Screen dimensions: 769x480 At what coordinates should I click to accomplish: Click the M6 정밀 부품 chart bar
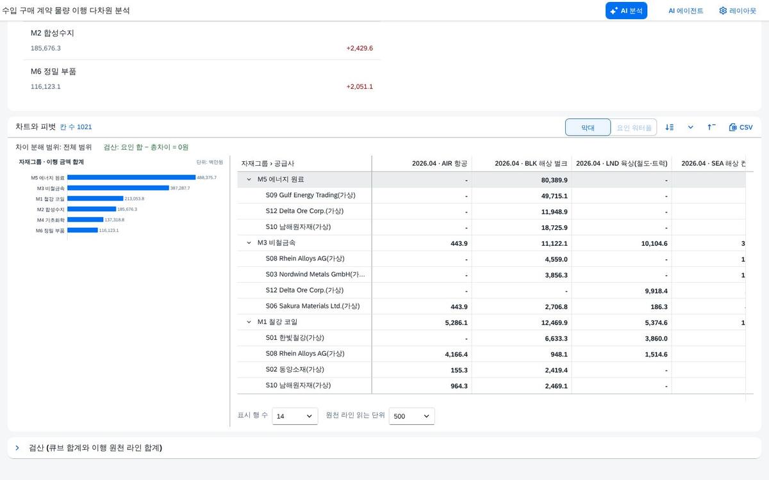pyautogui.click(x=83, y=230)
